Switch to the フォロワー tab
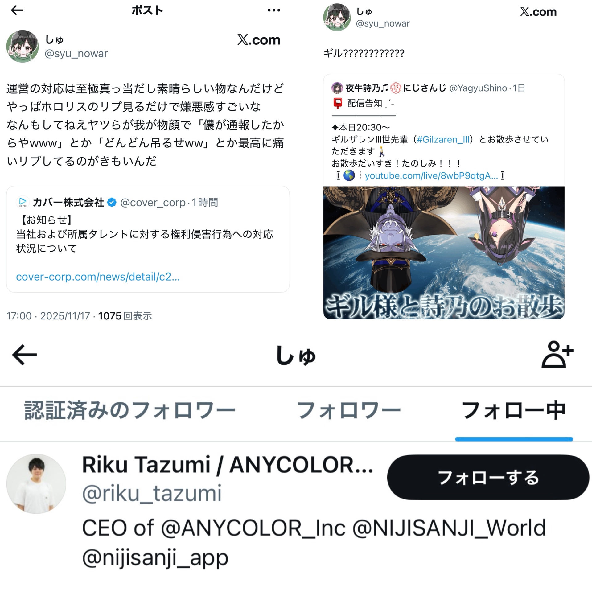This screenshot has width=592, height=592. (x=349, y=410)
